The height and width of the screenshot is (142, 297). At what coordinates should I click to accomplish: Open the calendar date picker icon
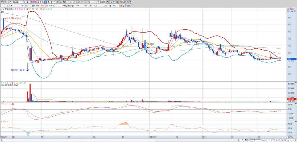pos(130,2)
